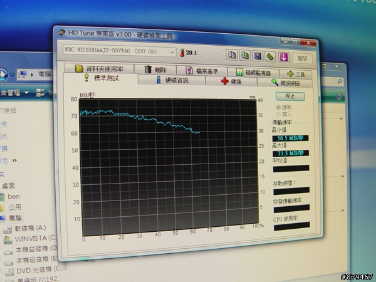Open the 硬碟資訊 disk info tab
This screenshot has height=282, width=376.
coord(172,80)
